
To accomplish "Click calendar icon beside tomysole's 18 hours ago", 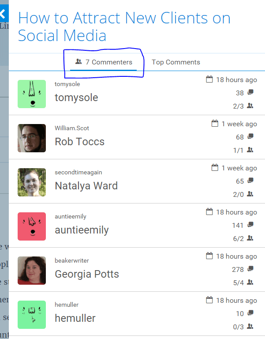I will (209, 79).
